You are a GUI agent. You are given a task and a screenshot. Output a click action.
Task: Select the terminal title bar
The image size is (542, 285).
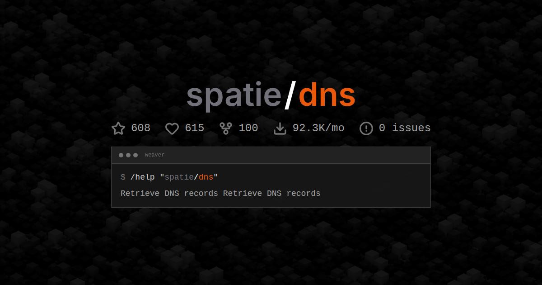point(271,155)
